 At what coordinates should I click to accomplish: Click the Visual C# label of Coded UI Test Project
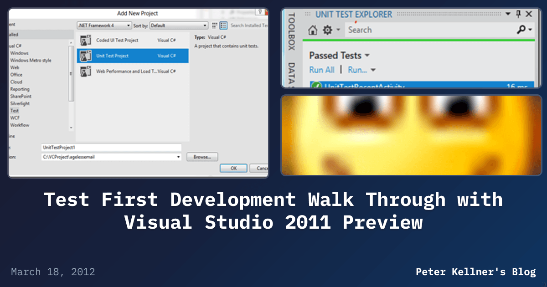point(167,40)
